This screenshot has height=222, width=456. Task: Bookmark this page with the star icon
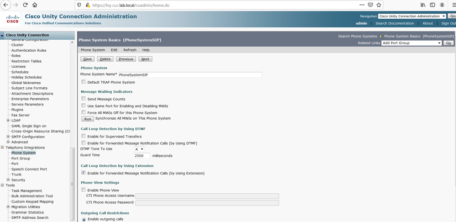(x=379, y=5)
